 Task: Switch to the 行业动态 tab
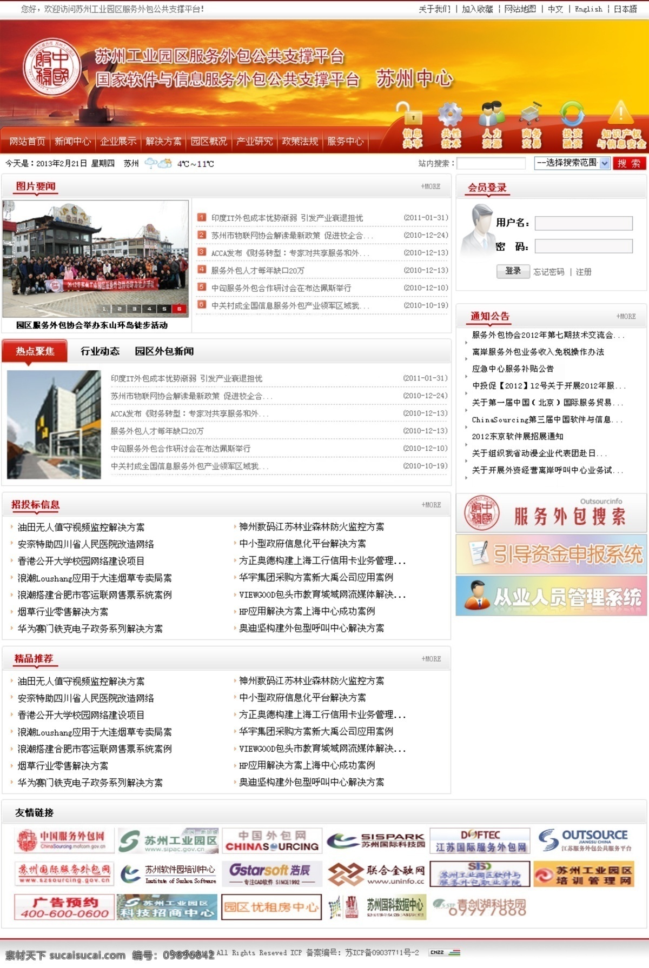(100, 351)
